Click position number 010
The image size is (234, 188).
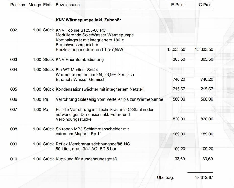pyautogui.click(x=14, y=159)
